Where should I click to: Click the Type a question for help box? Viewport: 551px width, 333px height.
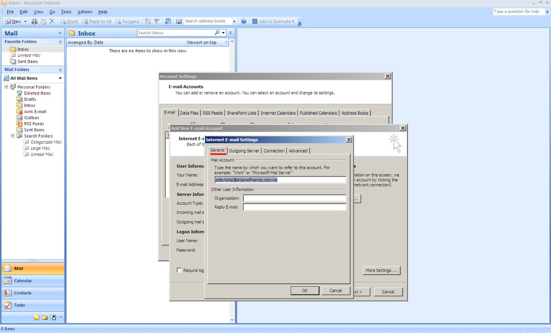(x=519, y=12)
